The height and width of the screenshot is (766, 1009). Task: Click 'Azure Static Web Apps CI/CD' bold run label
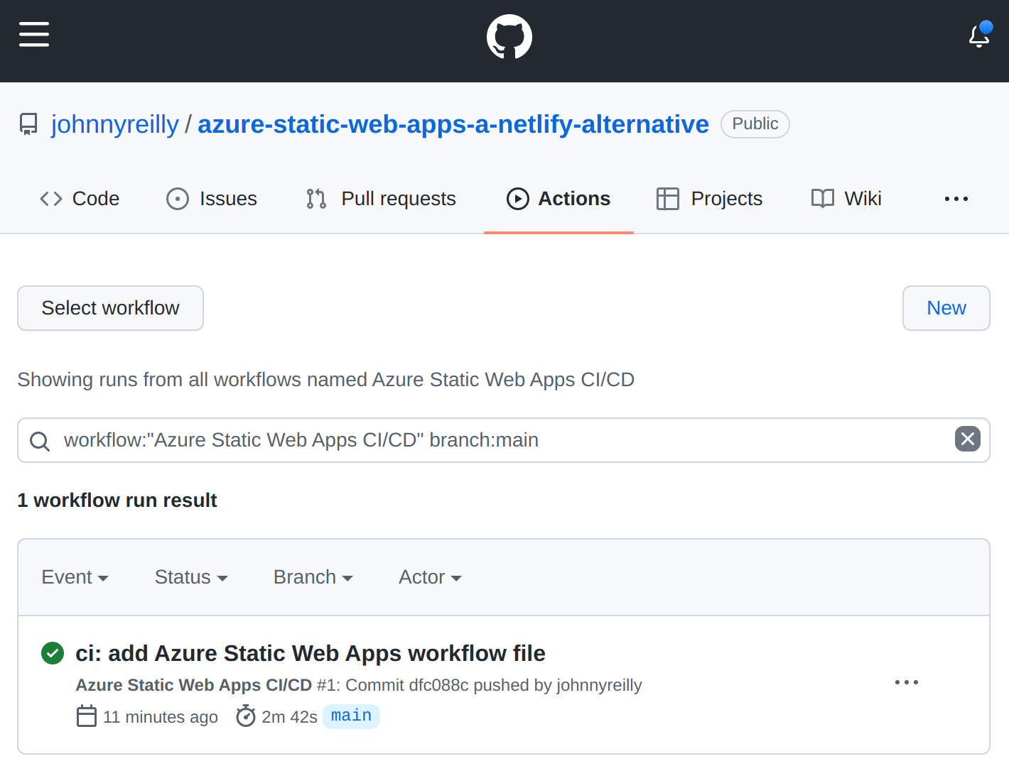(194, 685)
